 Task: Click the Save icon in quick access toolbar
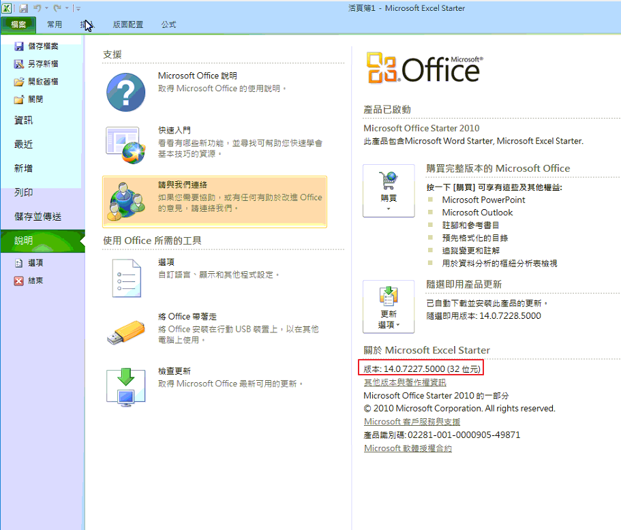[23, 8]
